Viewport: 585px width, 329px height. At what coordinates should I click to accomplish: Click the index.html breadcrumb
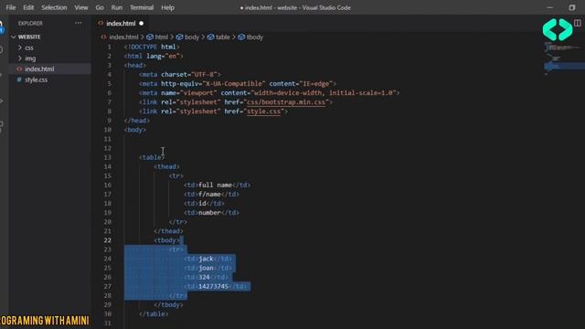click(123, 37)
